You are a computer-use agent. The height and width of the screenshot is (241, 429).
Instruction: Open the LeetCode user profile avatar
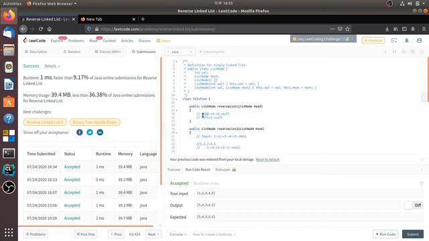click(419, 40)
